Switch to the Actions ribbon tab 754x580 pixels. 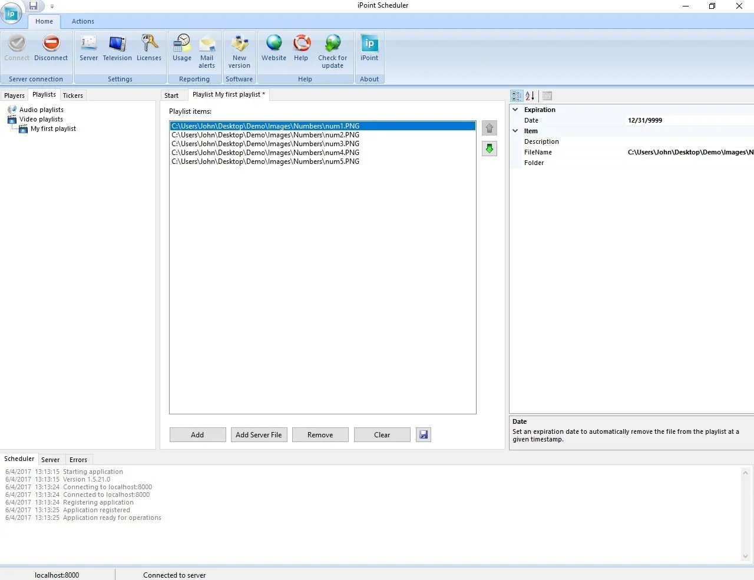pos(83,21)
